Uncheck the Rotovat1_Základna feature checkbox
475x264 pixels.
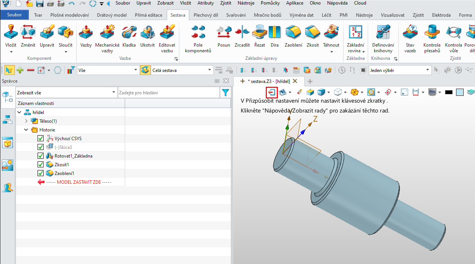coord(41,156)
